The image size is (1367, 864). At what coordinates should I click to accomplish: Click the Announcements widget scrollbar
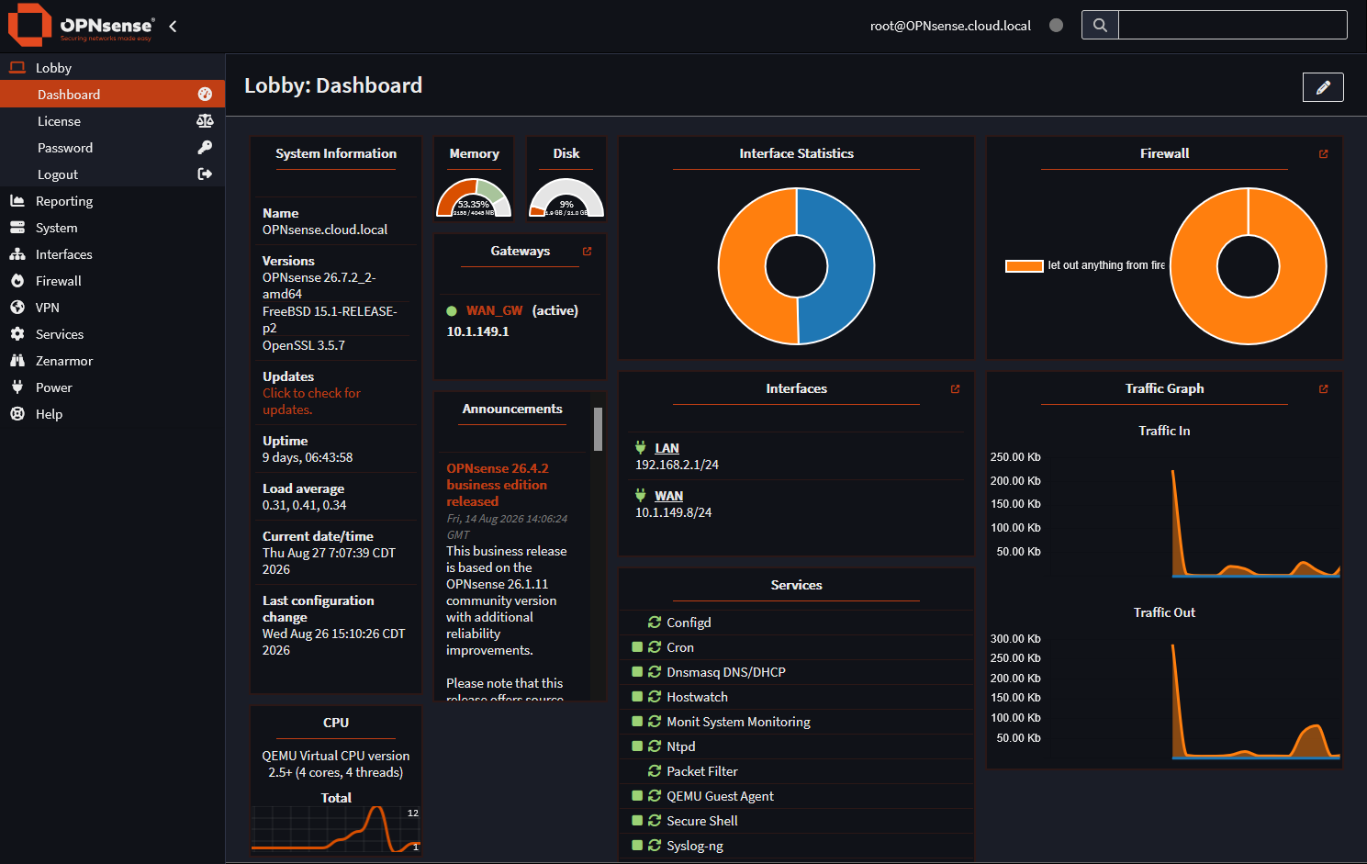(x=598, y=429)
